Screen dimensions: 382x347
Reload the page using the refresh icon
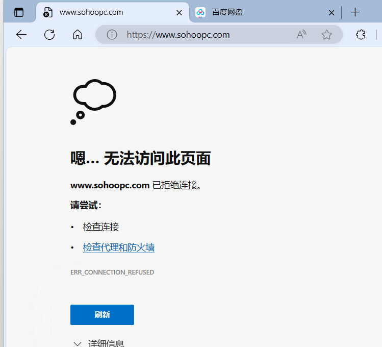[x=49, y=35]
